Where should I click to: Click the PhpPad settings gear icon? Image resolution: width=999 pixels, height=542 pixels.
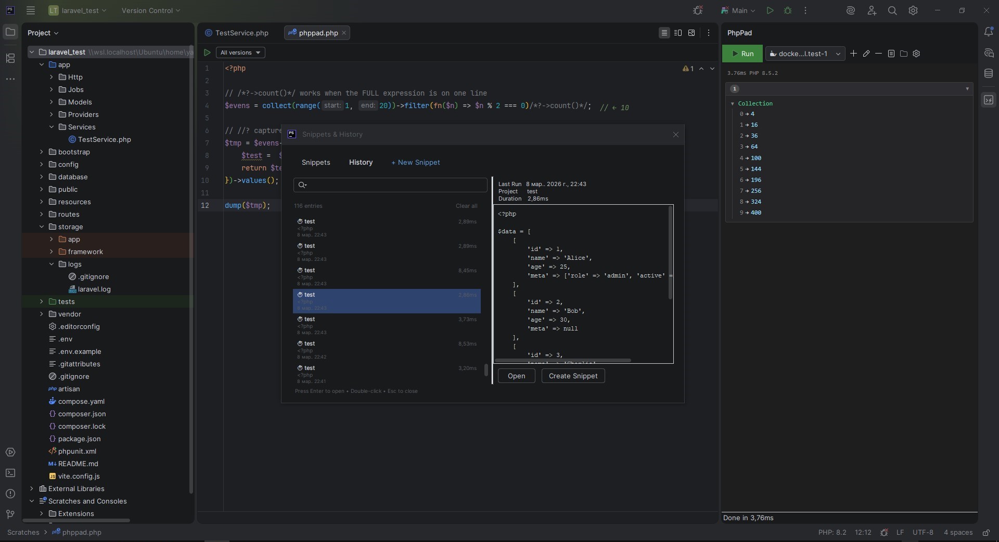(x=916, y=54)
